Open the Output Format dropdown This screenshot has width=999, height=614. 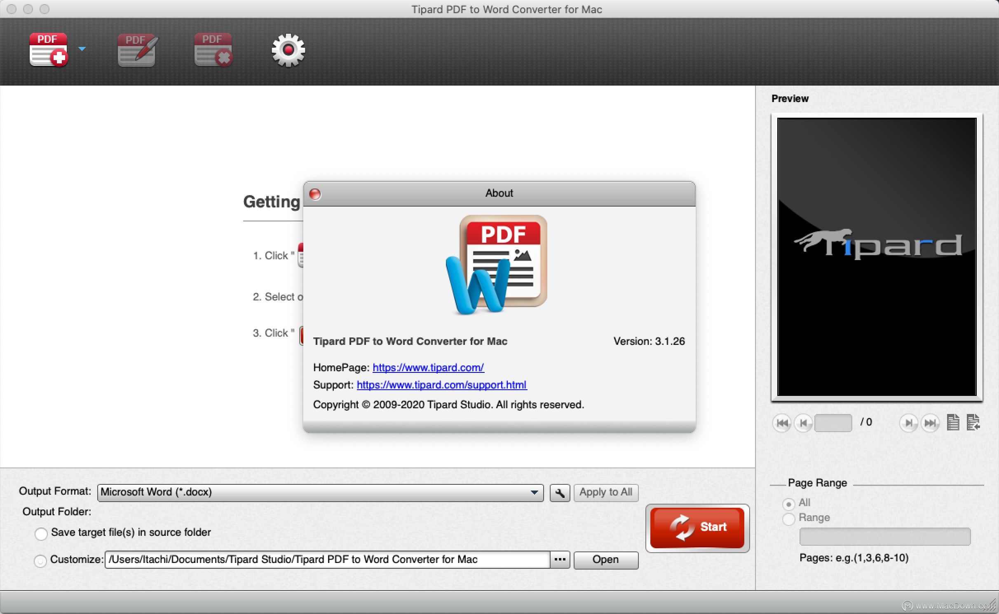pos(320,493)
